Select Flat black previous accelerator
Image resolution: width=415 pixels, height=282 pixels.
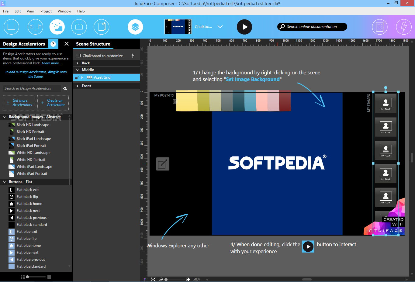pyautogui.click(x=28, y=218)
